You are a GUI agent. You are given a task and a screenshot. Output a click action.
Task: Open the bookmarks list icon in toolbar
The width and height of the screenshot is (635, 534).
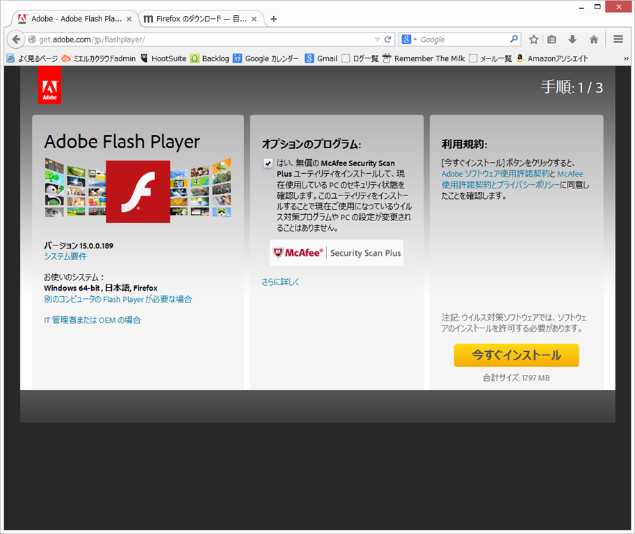[552, 39]
